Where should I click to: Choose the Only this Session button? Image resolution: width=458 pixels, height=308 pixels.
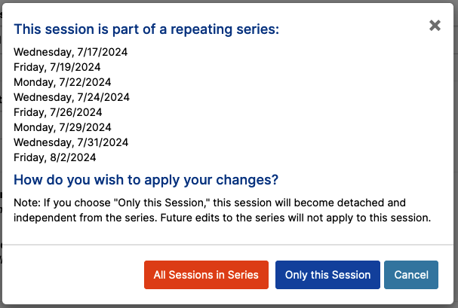tap(327, 275)
